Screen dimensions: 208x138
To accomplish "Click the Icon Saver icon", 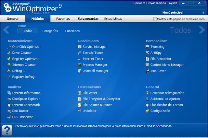I will (x=147, y=71).
